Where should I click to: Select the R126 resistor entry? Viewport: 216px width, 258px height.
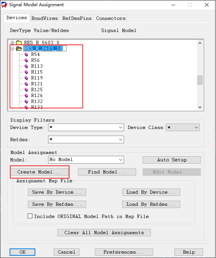click(x=37, y=96)
